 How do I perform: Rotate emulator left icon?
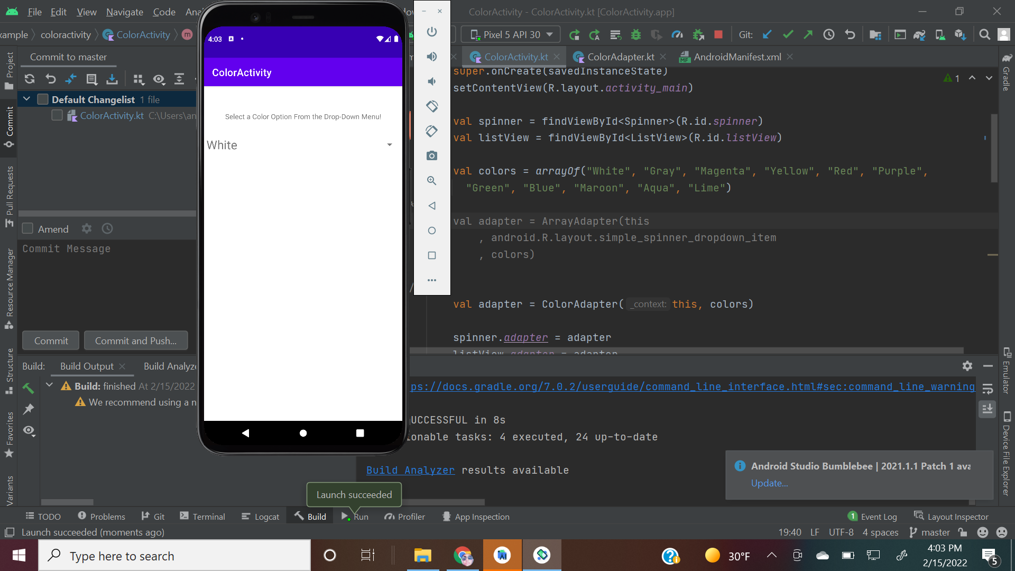(x=432, y=106)
